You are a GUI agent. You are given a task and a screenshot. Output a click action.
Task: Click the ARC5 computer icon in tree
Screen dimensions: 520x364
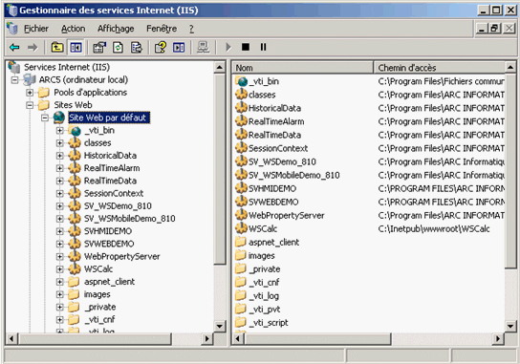(x=30, y=79)
